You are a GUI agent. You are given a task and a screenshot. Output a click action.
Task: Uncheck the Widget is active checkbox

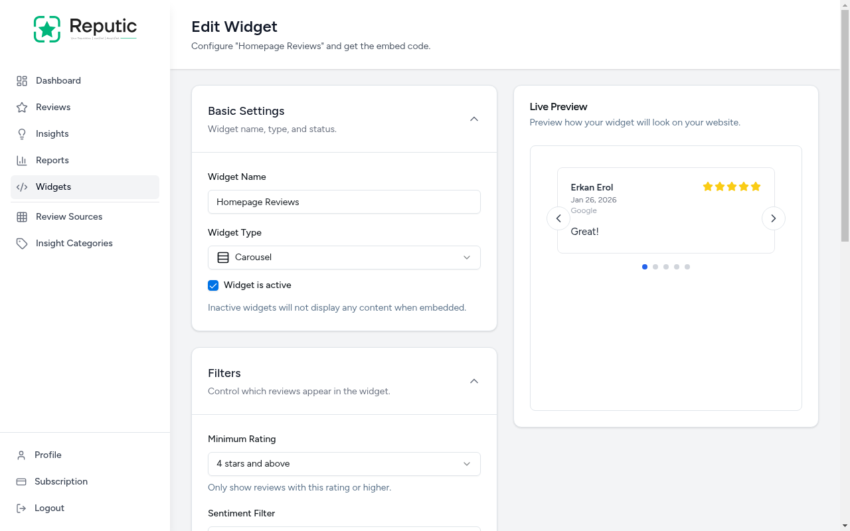(213, 285)
